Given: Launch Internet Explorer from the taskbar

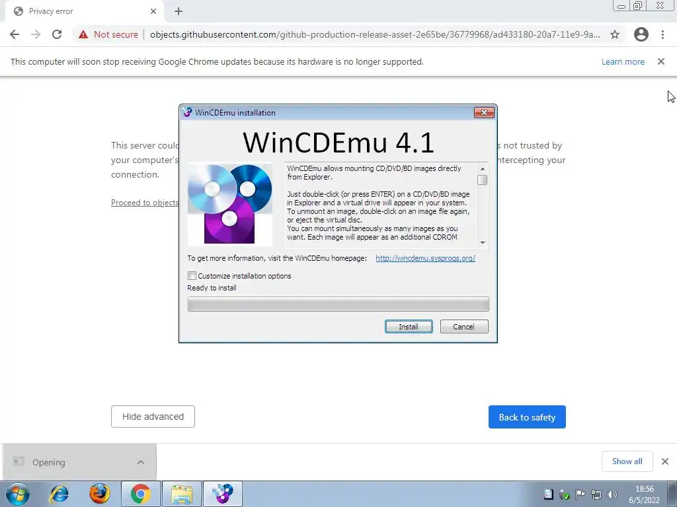Looking at the screenshot, I should [x=59, y=494].
